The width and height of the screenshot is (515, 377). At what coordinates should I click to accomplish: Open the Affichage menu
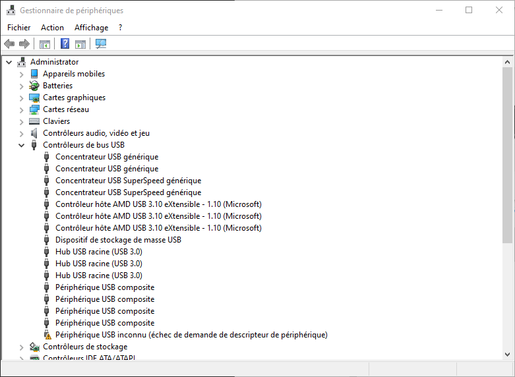(91, 28)
